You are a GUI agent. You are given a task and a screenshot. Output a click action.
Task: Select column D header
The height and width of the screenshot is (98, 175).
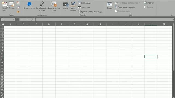tap(49, 24)
